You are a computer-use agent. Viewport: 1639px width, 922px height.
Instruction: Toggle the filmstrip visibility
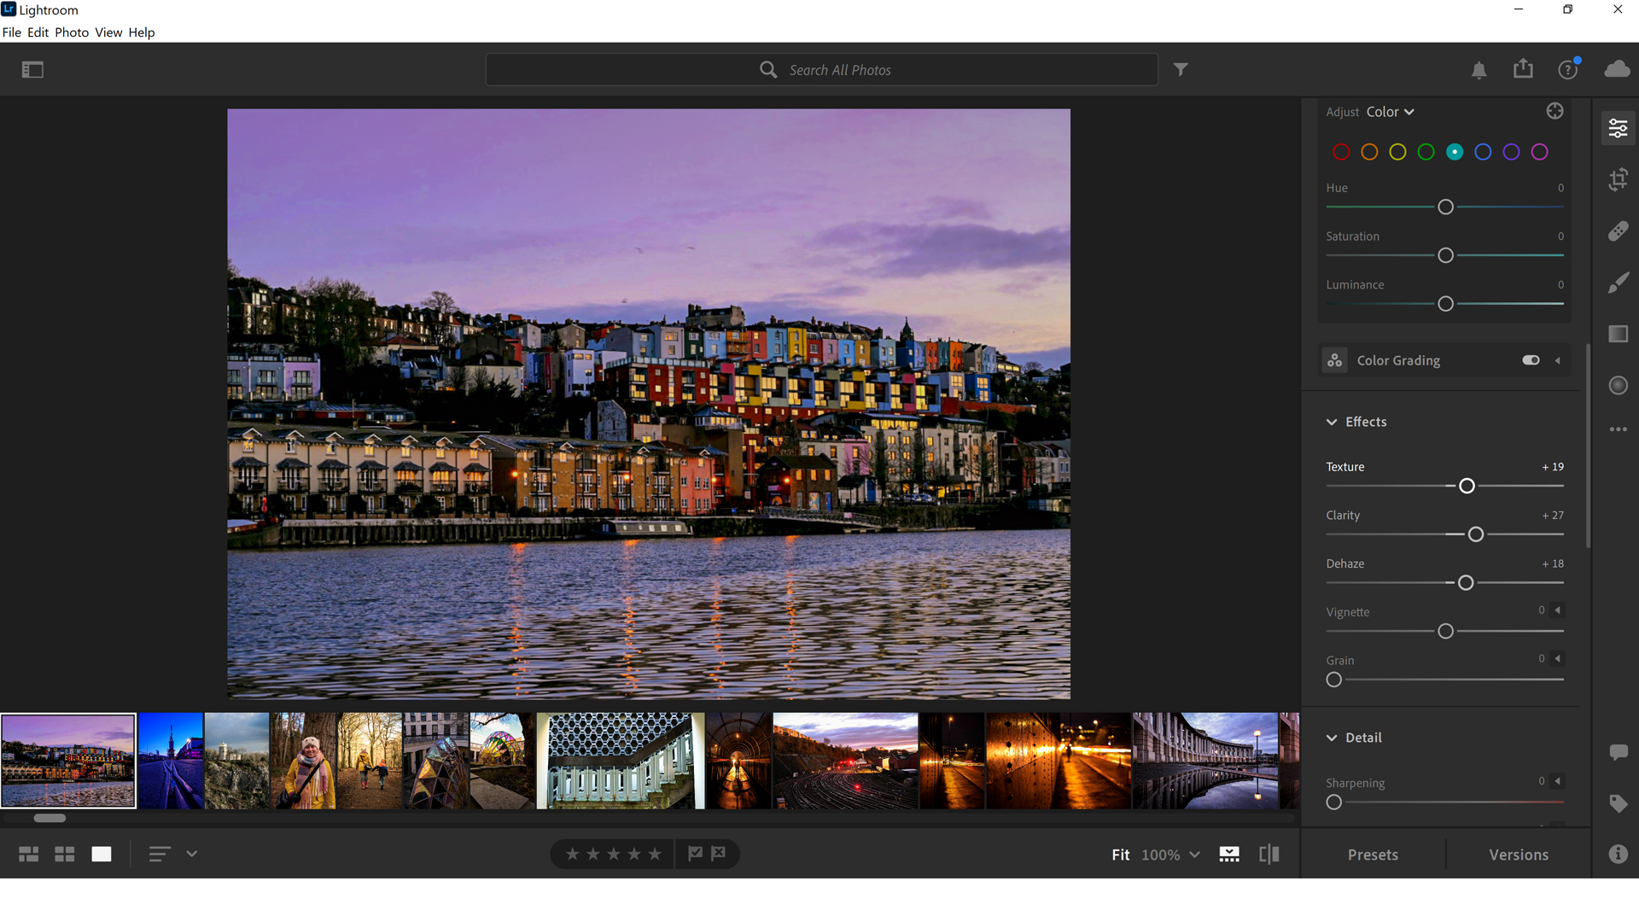point(1229,854)
